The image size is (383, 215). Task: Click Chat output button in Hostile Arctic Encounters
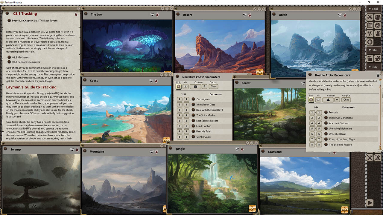346,100
